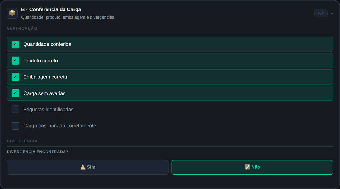Click the B · Conferência da Carga header title

click(51, 9)
